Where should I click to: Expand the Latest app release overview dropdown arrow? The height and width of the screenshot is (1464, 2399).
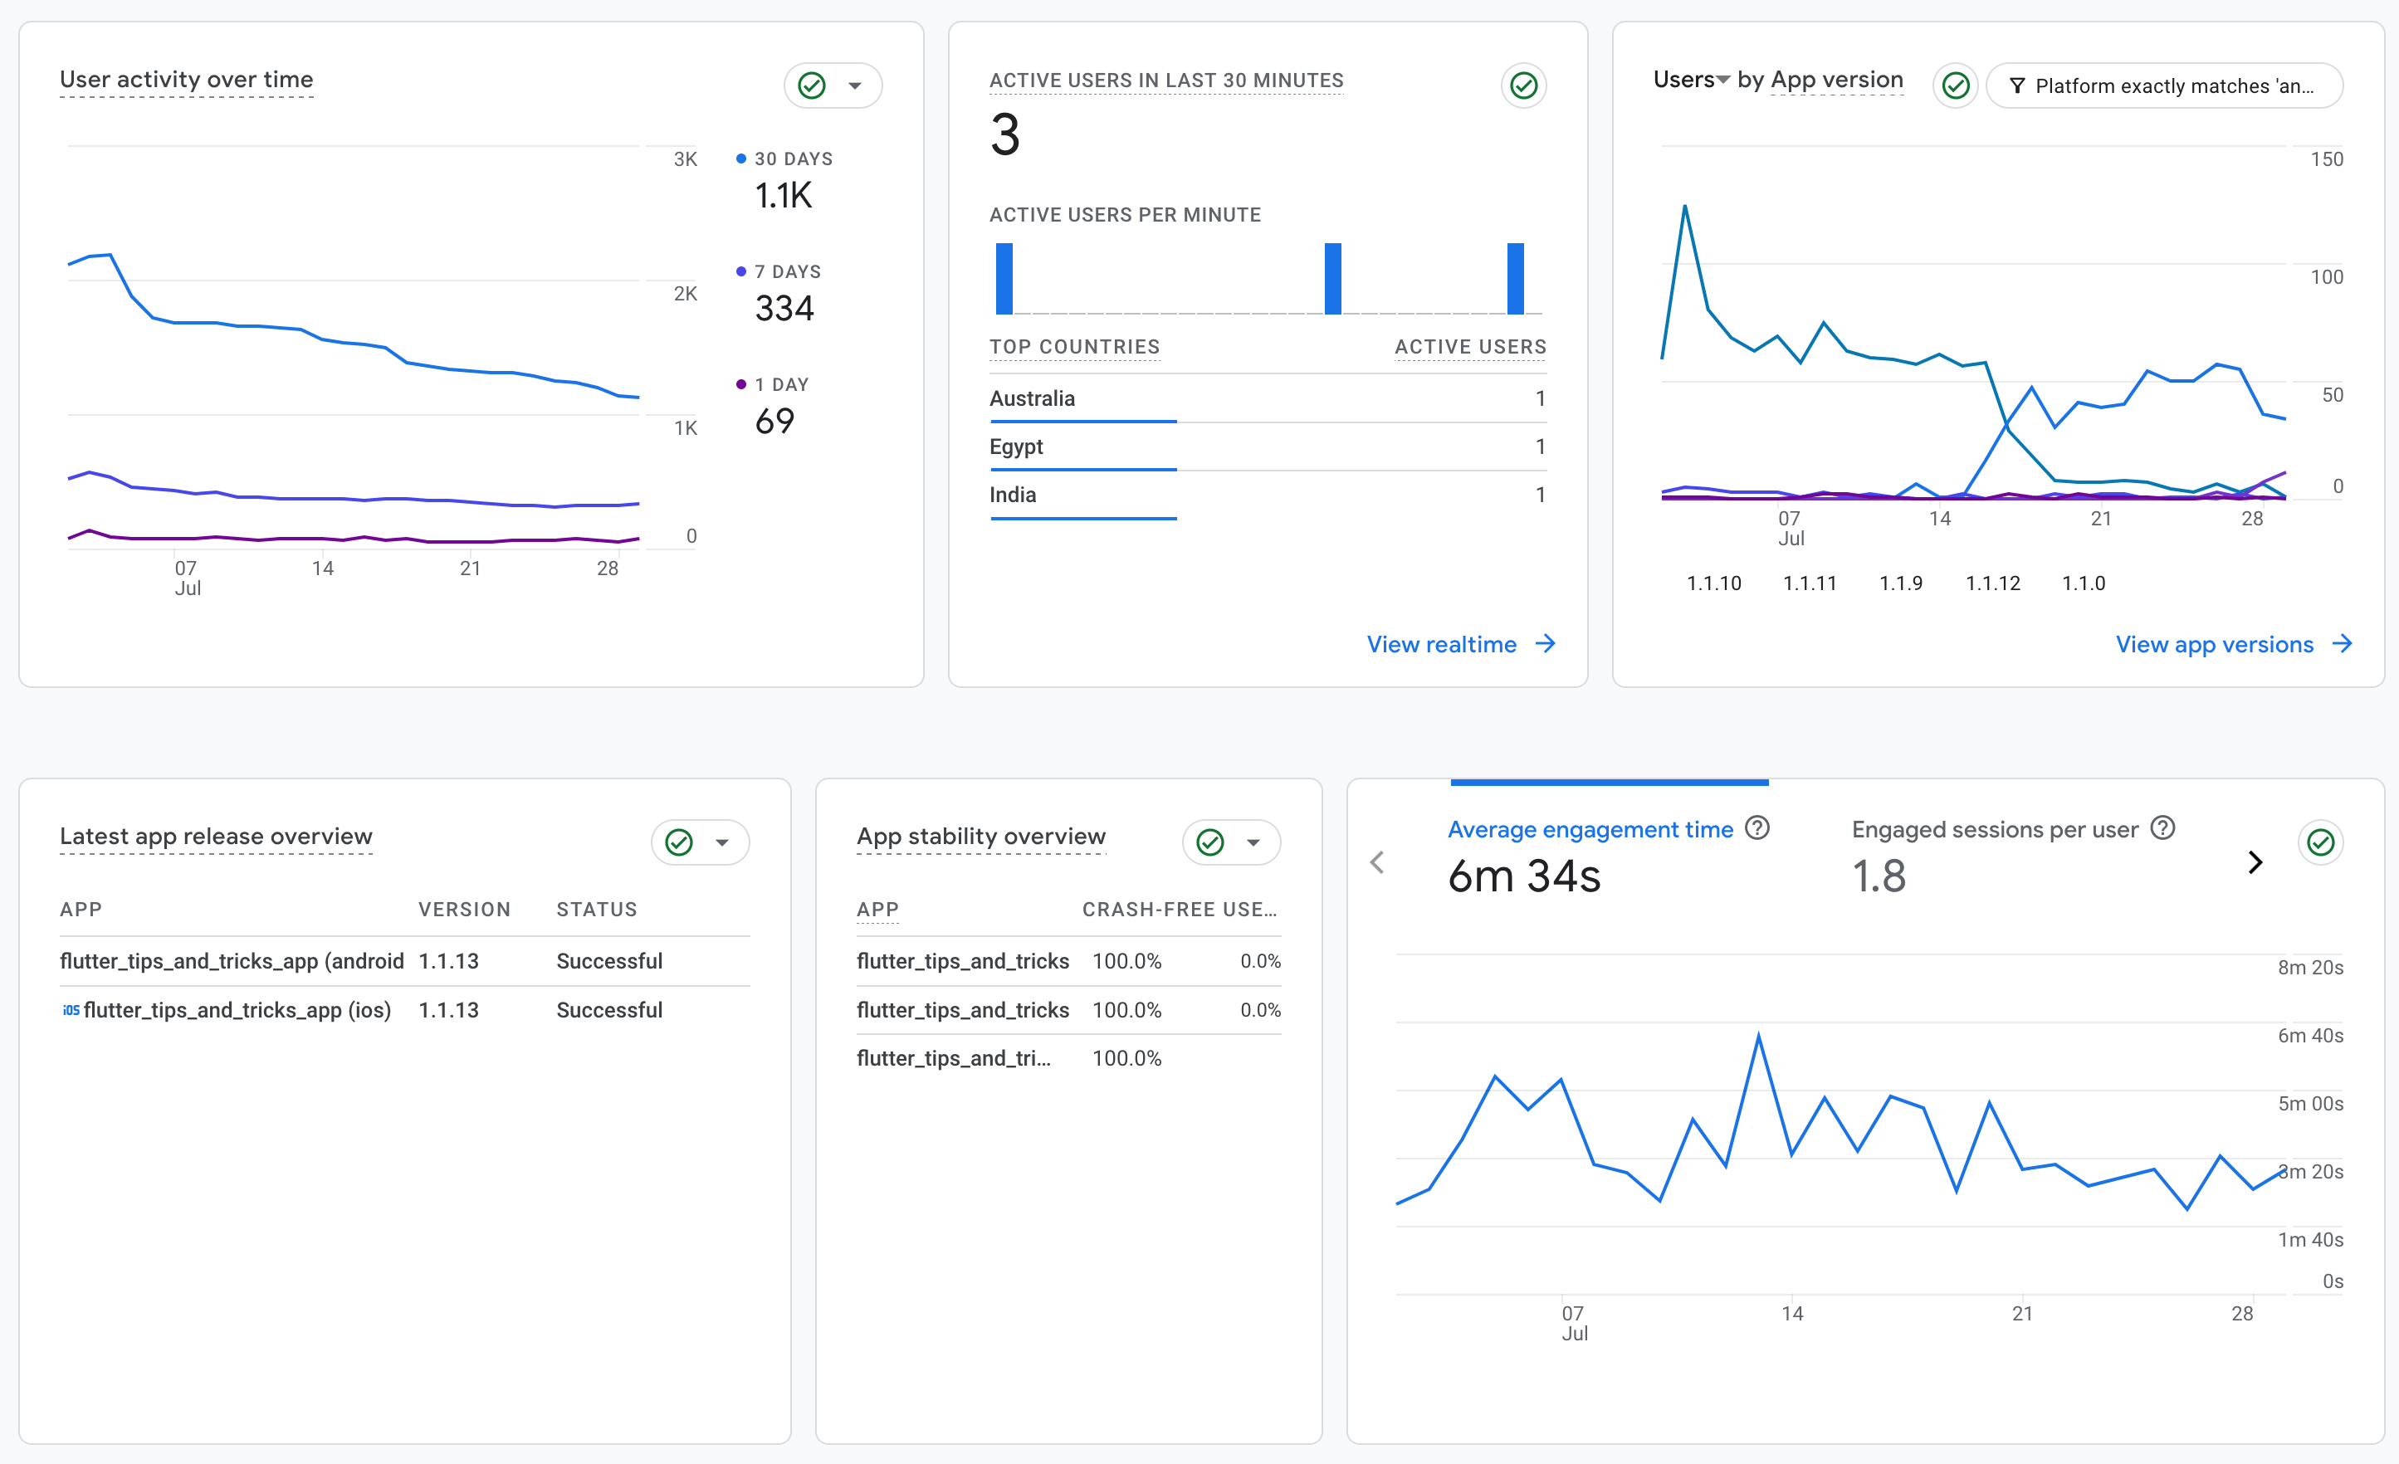click(722, 842)
